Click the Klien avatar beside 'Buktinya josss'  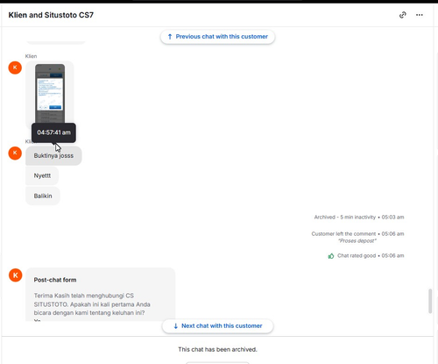pyautogui.click(x=15, y=153)
